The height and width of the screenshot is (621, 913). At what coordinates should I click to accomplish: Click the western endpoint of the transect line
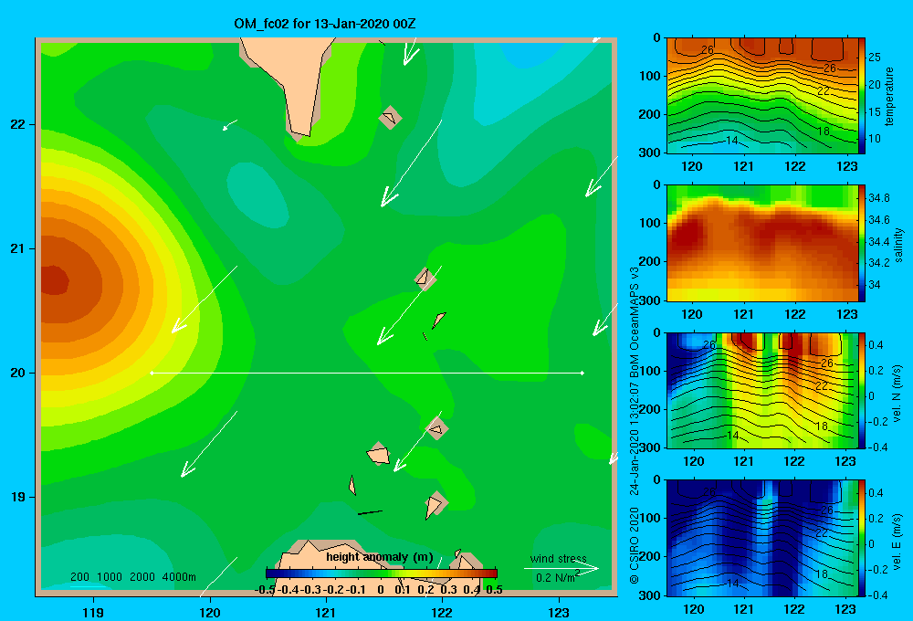tap(152, 373)
